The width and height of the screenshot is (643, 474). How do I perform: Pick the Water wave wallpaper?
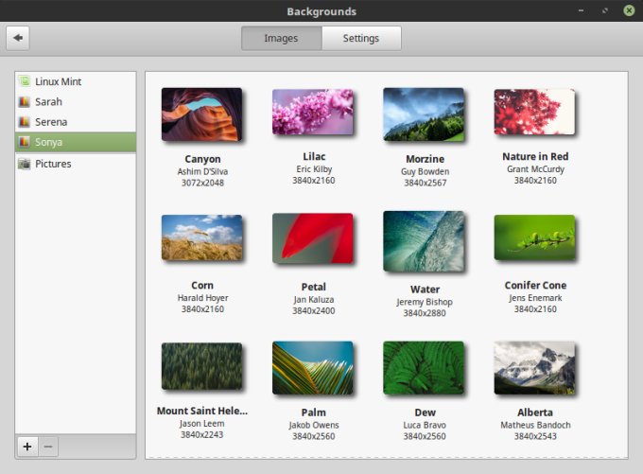coord(423,241)
